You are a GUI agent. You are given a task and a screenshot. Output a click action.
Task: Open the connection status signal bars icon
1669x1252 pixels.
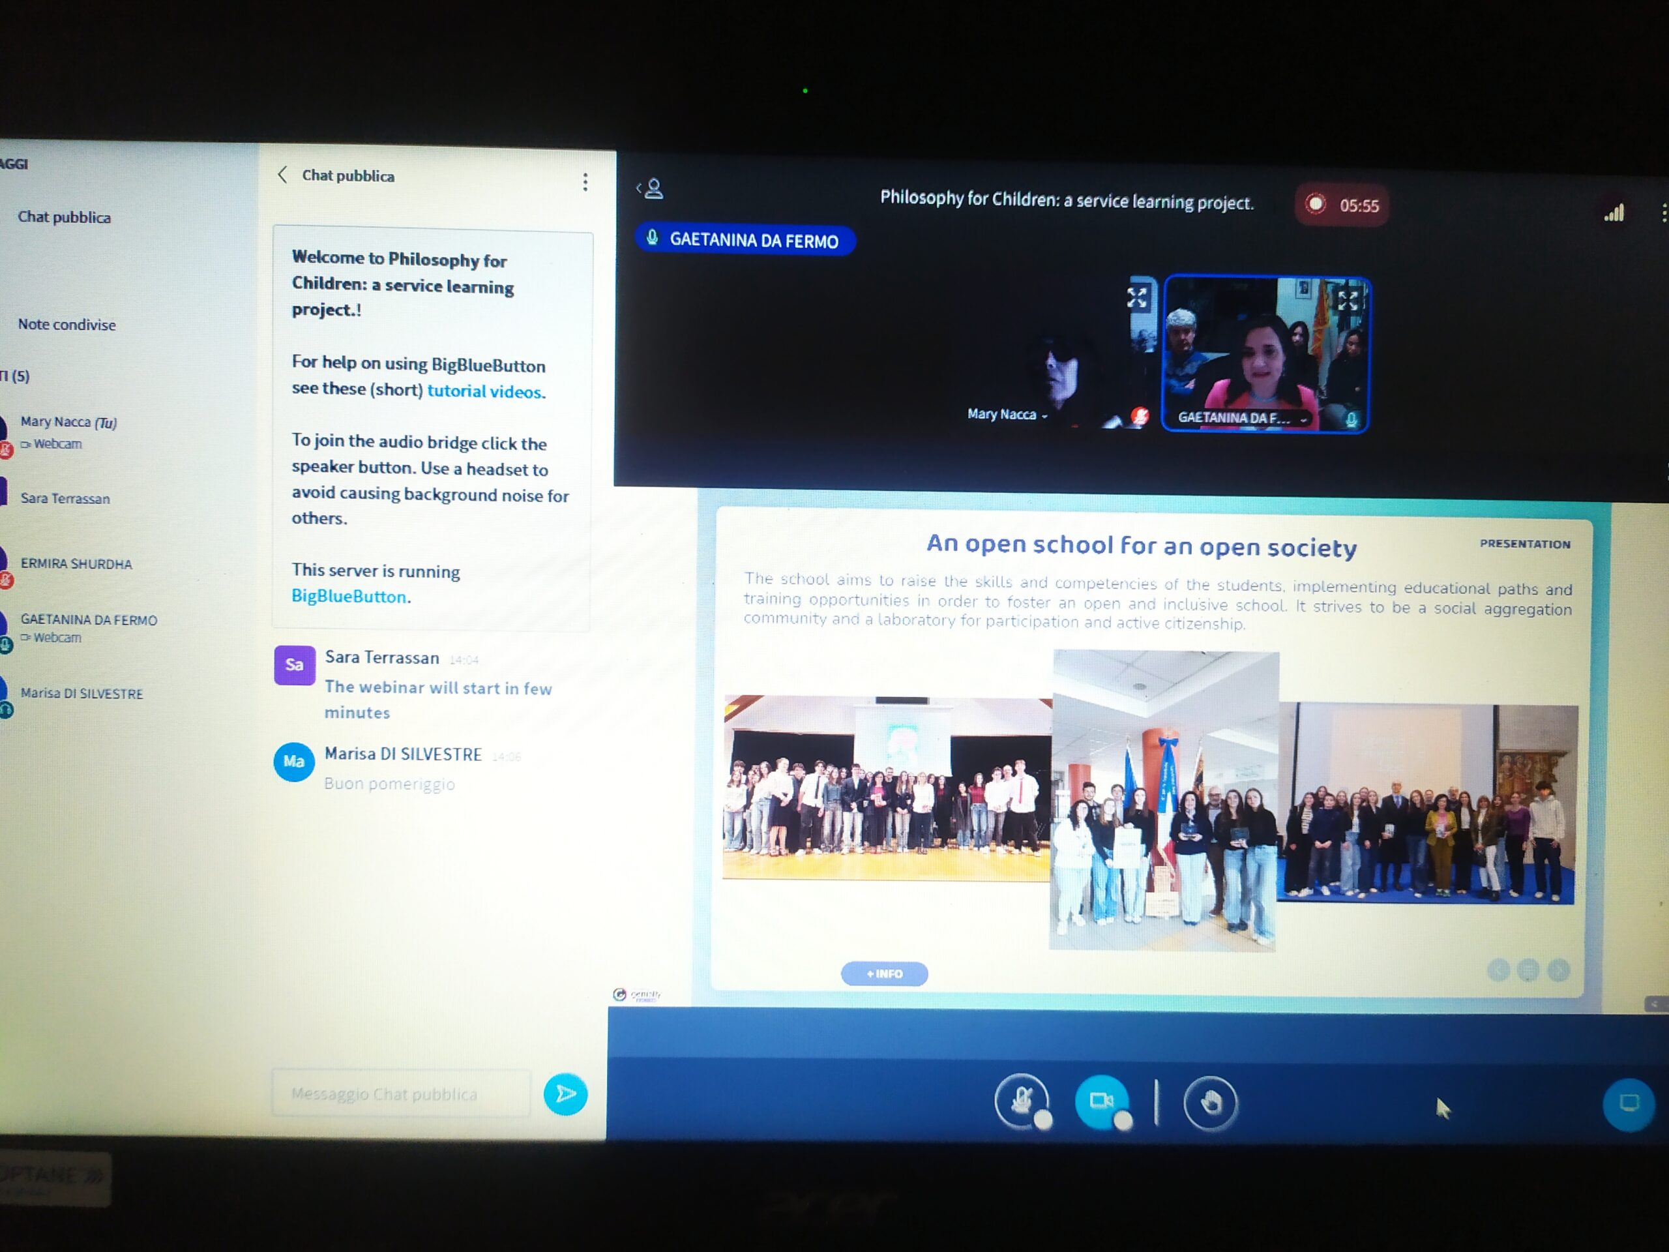tap(1613, 214)
